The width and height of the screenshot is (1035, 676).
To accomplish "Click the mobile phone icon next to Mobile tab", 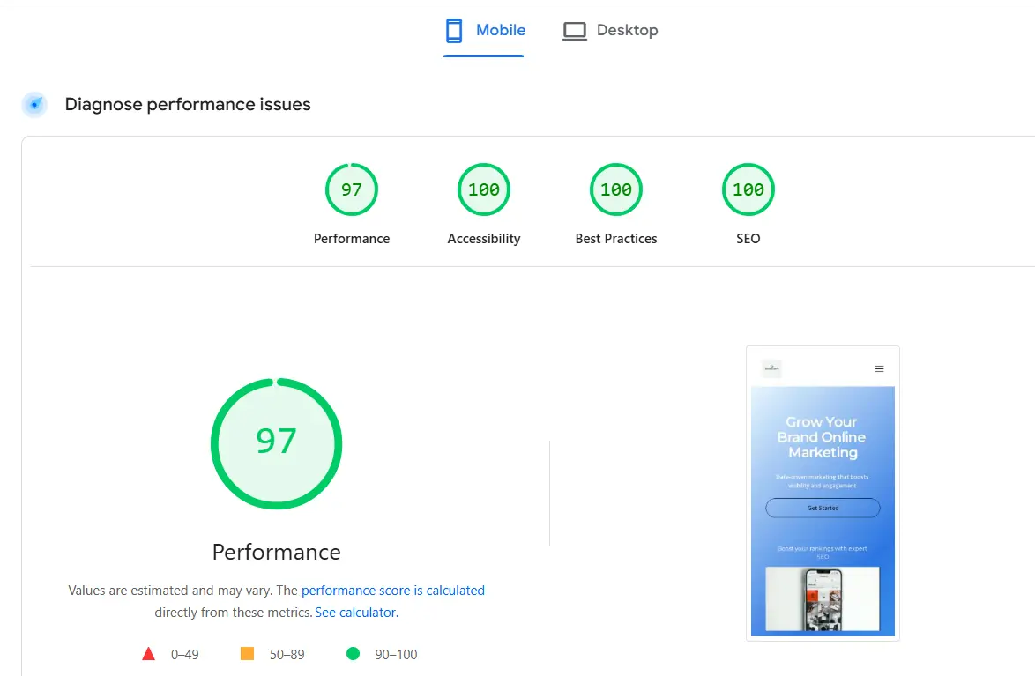I will click(453, 29).
